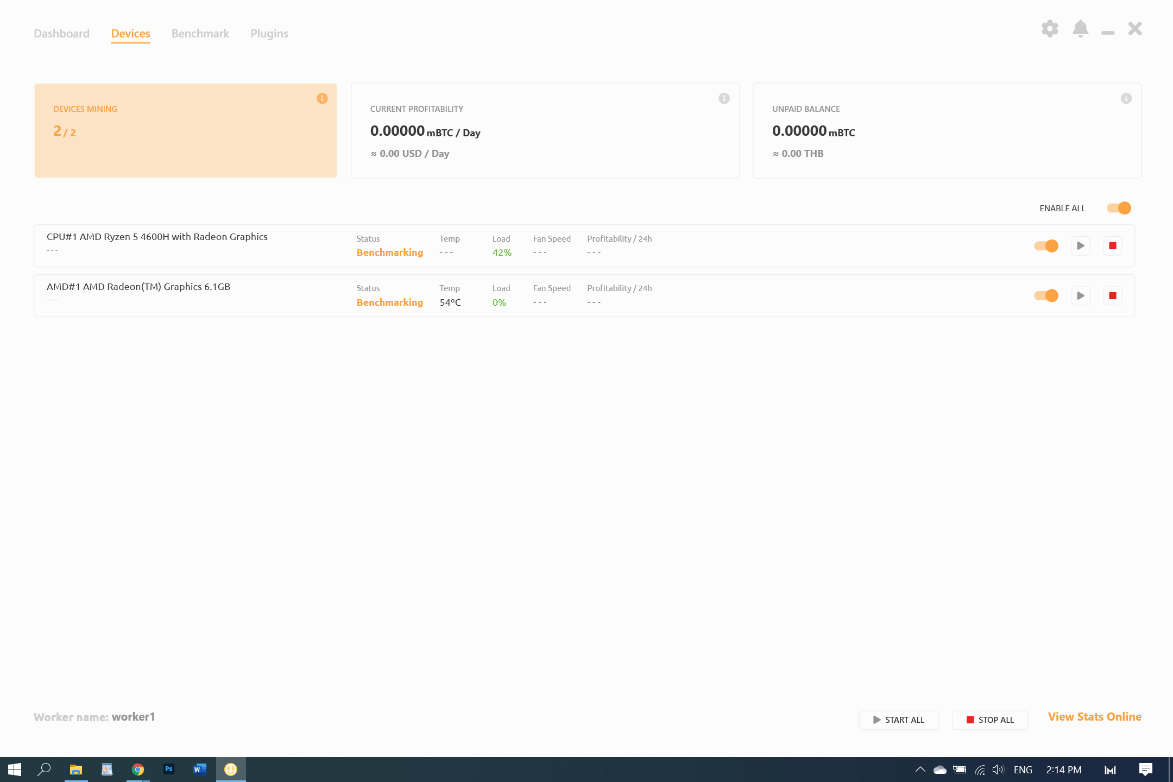The height and width of the screenshot is (782, 1173).
Task: Stop mining on CPU#1 Ryzen device
Action: pos(1113,246)
